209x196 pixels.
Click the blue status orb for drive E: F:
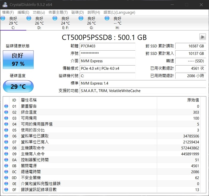click(55, 18)
